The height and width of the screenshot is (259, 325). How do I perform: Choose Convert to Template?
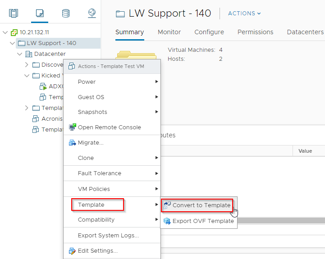pyautogui.click(x=201, y=205)
